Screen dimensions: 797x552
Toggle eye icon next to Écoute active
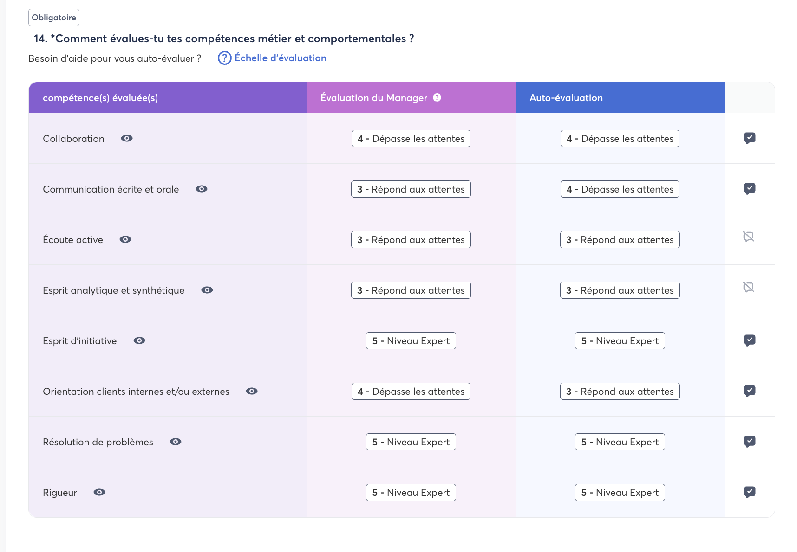[125, 239]
